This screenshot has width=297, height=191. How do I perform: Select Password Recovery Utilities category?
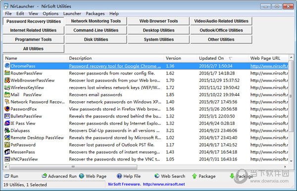[34, 21]
